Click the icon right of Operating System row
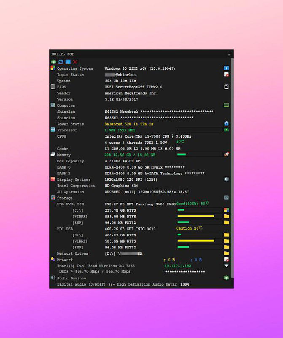 (226, 68)
